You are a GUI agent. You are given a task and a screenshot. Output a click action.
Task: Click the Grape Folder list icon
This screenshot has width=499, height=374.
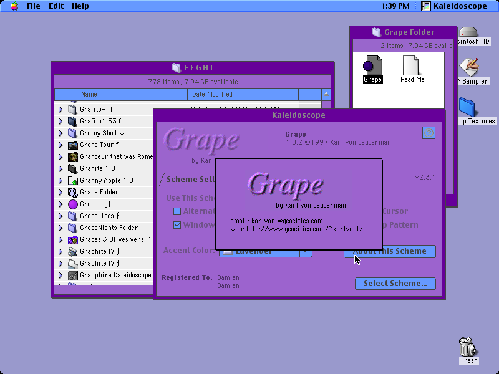[x=72, y=193]
